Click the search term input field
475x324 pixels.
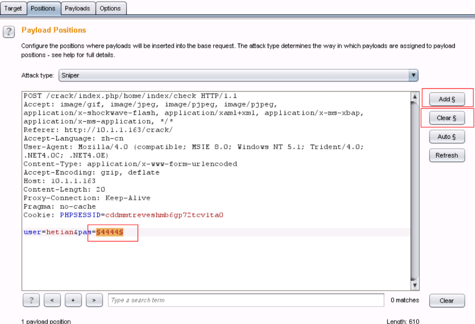(246, 300)
